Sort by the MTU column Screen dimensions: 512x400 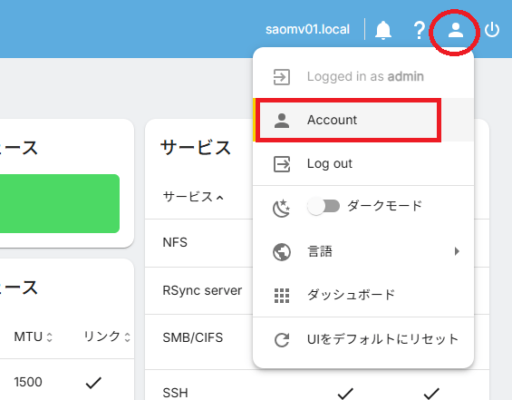pos(33,337)
